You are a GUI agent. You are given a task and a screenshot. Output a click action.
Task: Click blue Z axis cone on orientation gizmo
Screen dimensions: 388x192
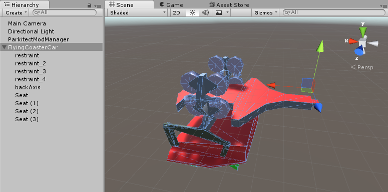[x=359, y=51]
